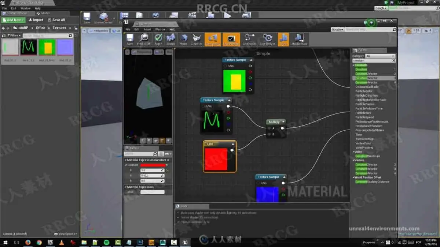Image resolution: width=440 pixels, height=247 pixels.
Task: Toggle Live Update in toolbar
Action: pyautogui.click(x=268, y=40)
